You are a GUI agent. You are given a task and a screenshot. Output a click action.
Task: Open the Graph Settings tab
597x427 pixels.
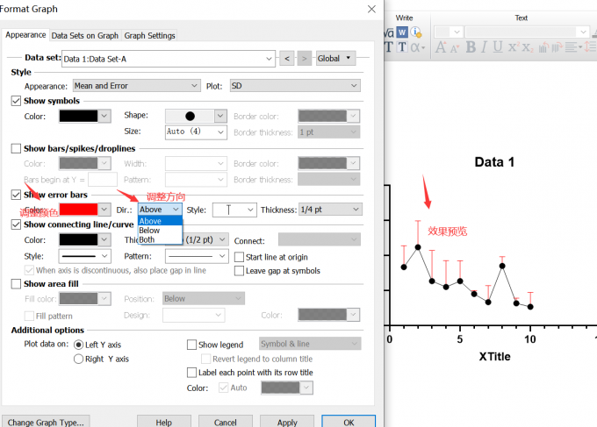[x=149, y=35]
